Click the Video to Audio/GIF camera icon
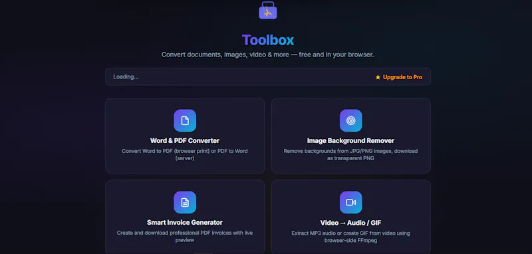 pos(351,202)
